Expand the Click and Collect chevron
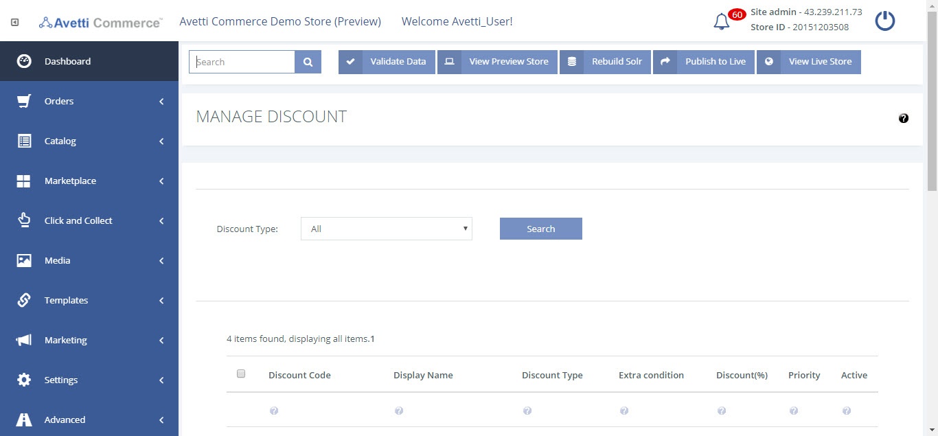938x436 pixels. click(x=161, y=221)
